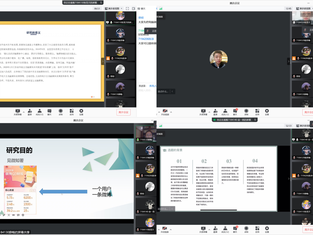
Task: Select the 聊天 panel header tab
Action: pyautogui.click(x=142, y=9)
